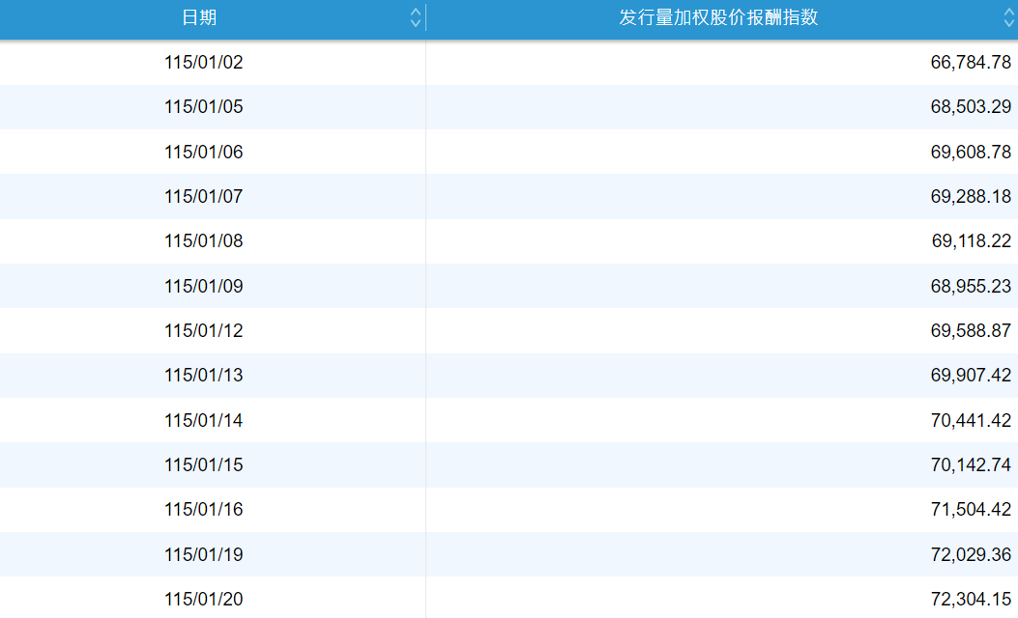1018x618 pixels.
Task: Select the date cell 115/01/02
Action: pyautogui.click(x=204, y=63)
